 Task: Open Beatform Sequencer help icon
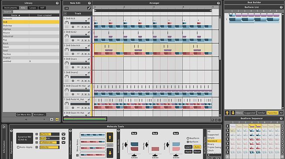(281, 119)
